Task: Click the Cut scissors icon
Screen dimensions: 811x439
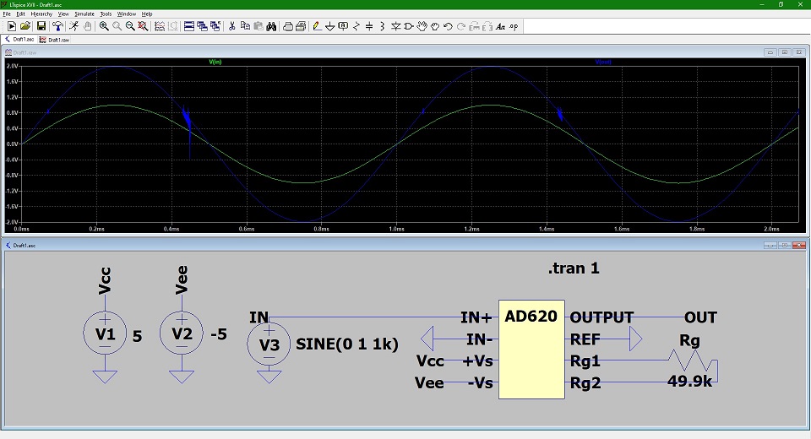Action: click(x=231, y=26)
